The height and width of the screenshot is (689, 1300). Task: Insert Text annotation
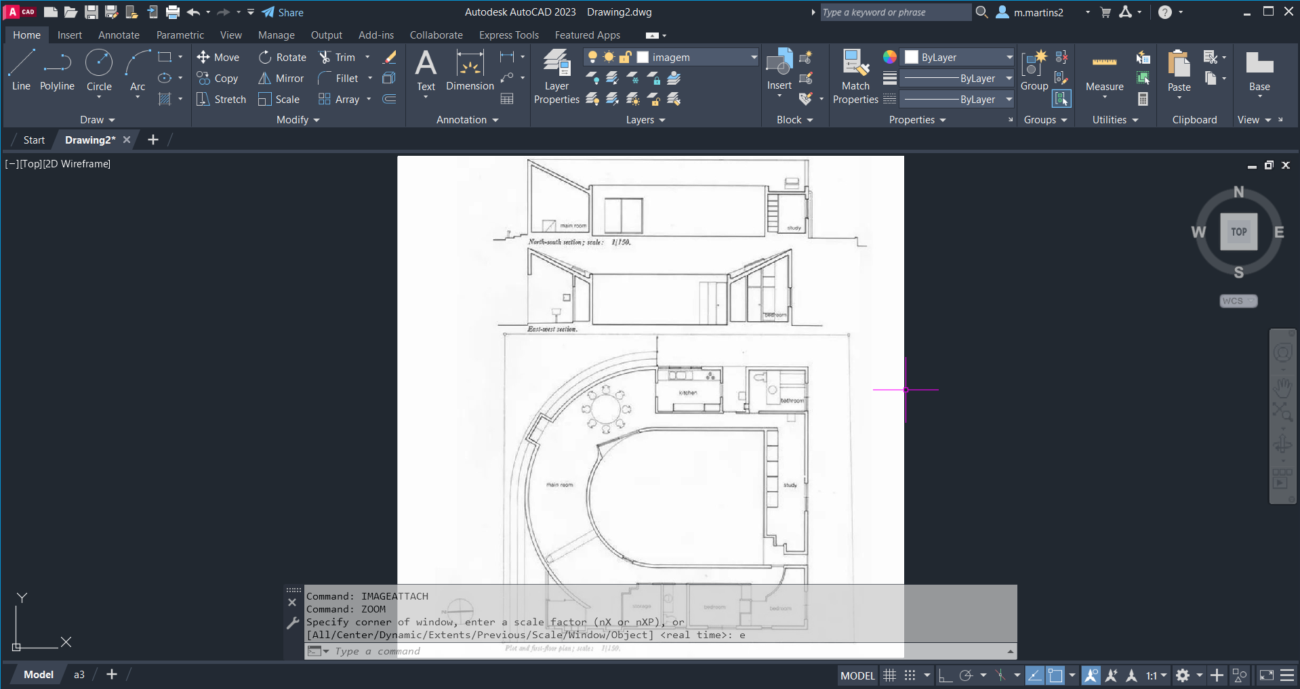click(x=426, y=70)
